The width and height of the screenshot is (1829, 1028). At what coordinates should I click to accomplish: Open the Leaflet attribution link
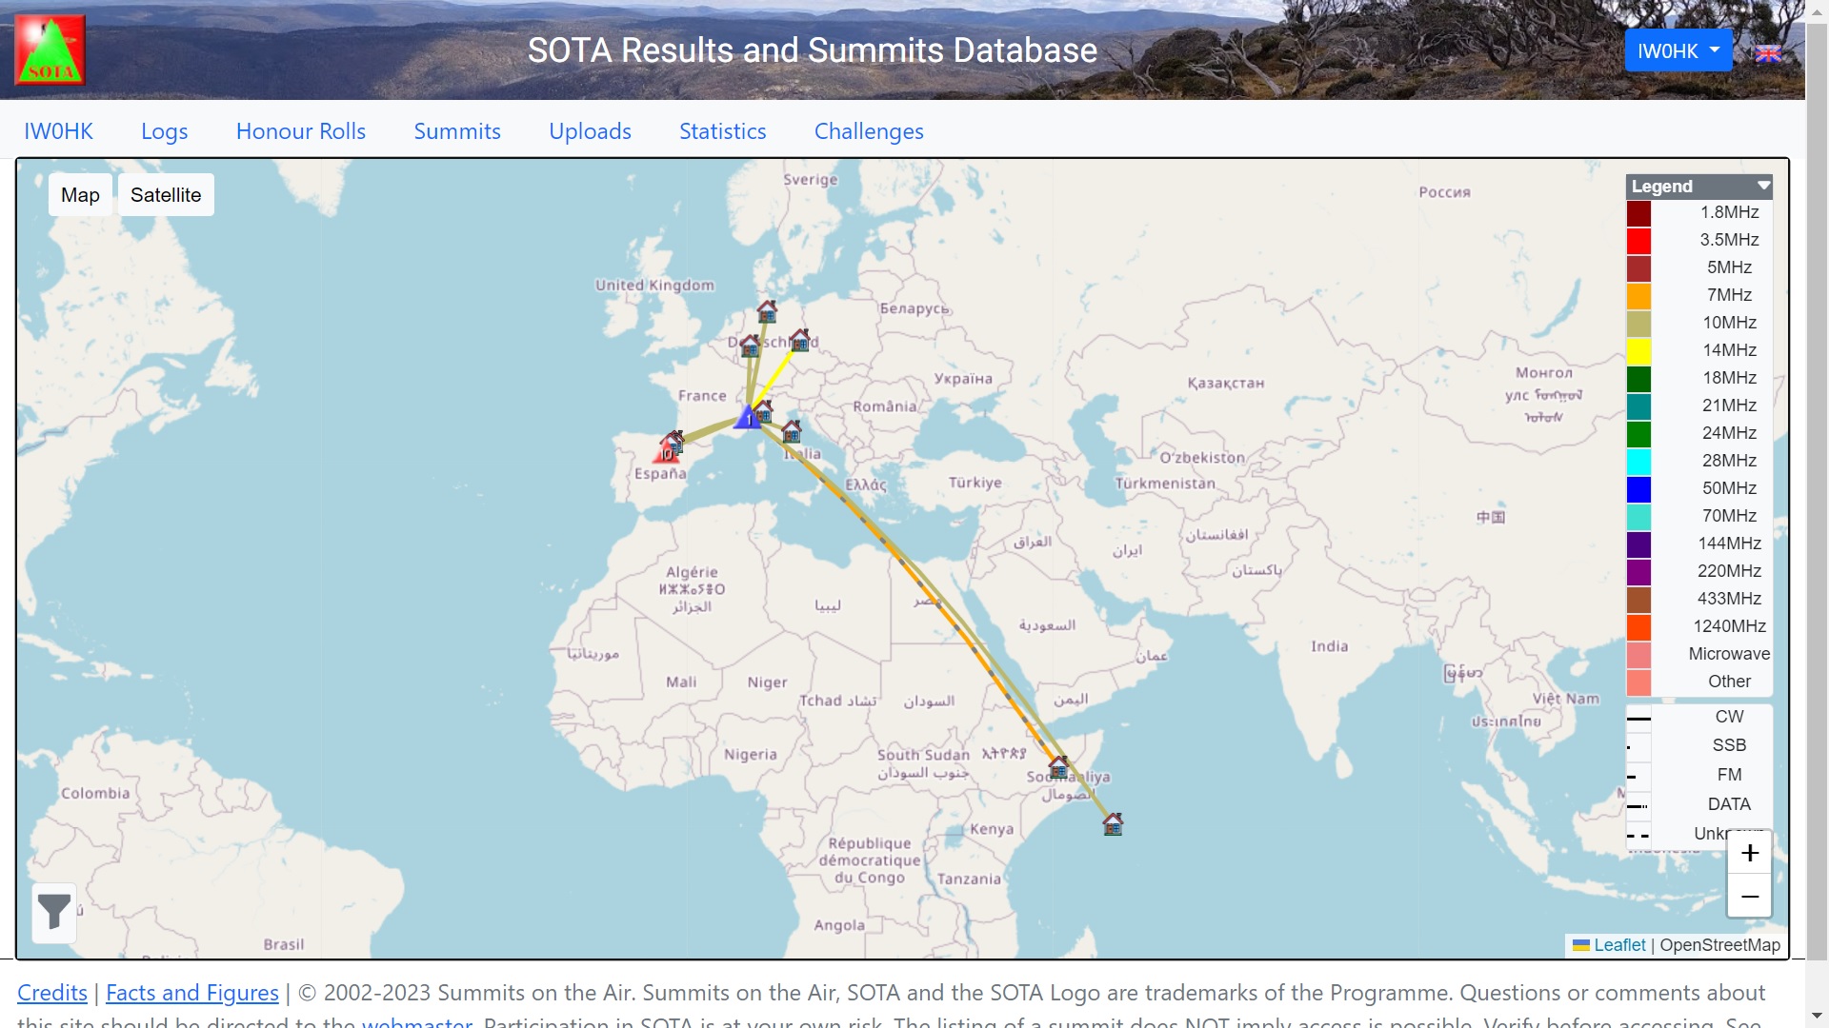(x=1618, y=945)
